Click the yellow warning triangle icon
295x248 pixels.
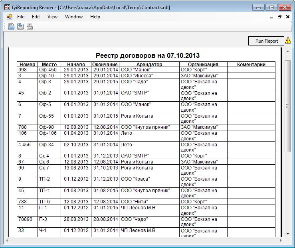[288, 41]
